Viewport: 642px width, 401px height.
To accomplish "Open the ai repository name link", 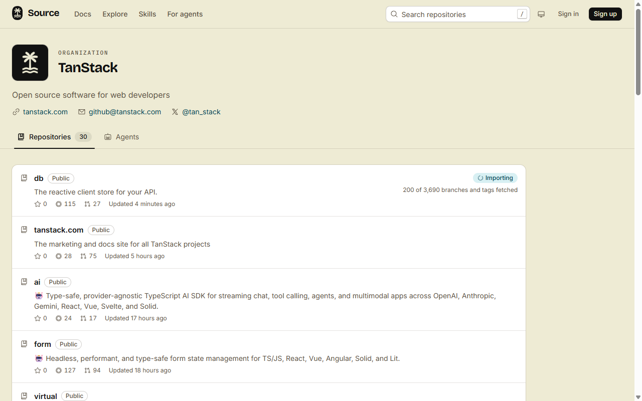I will [37, 282].
